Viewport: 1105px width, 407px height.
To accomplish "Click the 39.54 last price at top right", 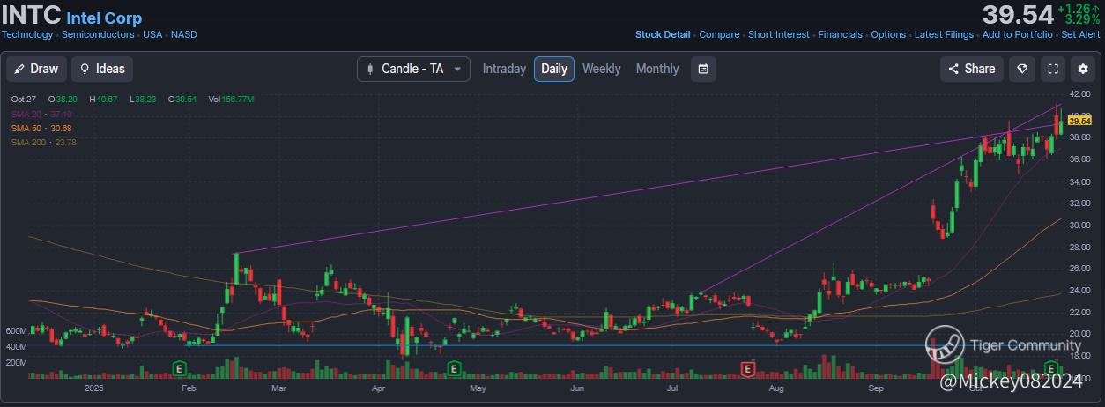I will tap(1018, 15).
